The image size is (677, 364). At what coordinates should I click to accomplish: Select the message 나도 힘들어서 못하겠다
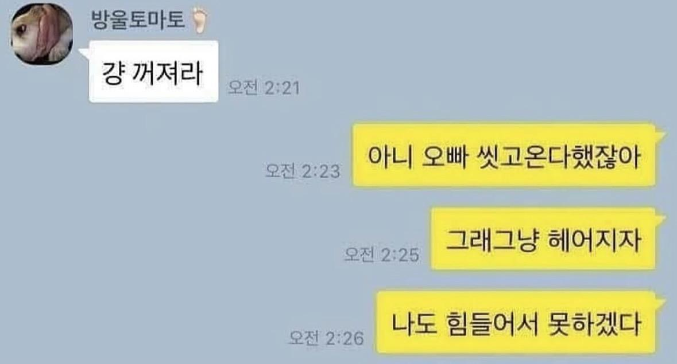[x=516, y=323]
